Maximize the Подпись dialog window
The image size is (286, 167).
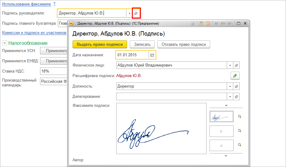pos(238,23)
